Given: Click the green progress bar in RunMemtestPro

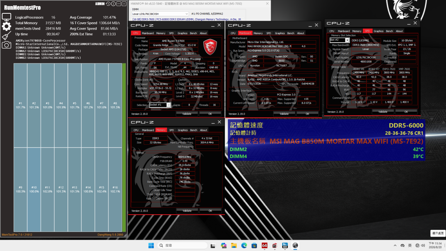Looking at the screenshot, I should tap(124, 147).
